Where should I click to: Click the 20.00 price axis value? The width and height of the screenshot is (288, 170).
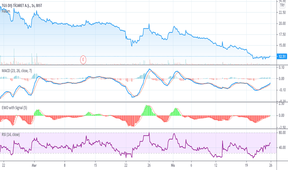pos(282,23)
